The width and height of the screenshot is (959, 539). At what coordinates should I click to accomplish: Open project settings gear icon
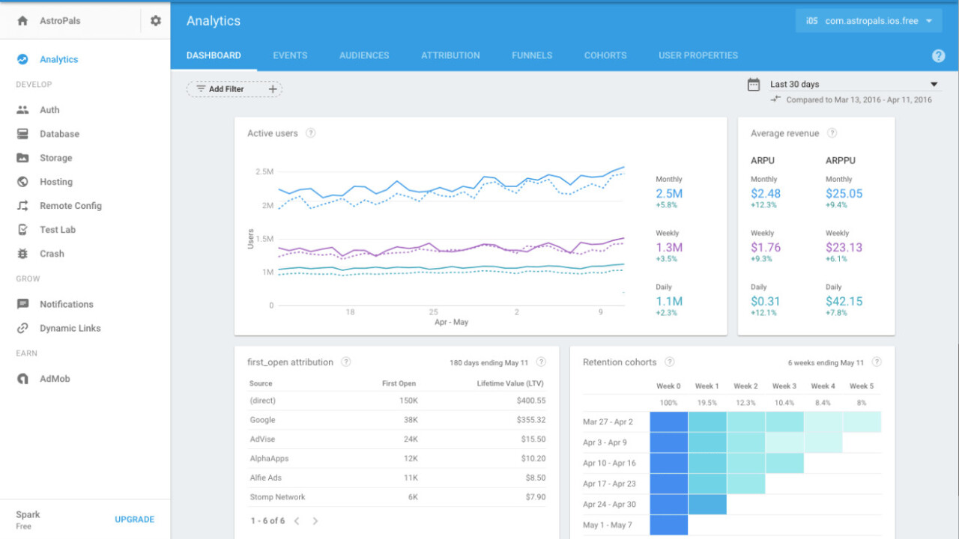[155, 21]
